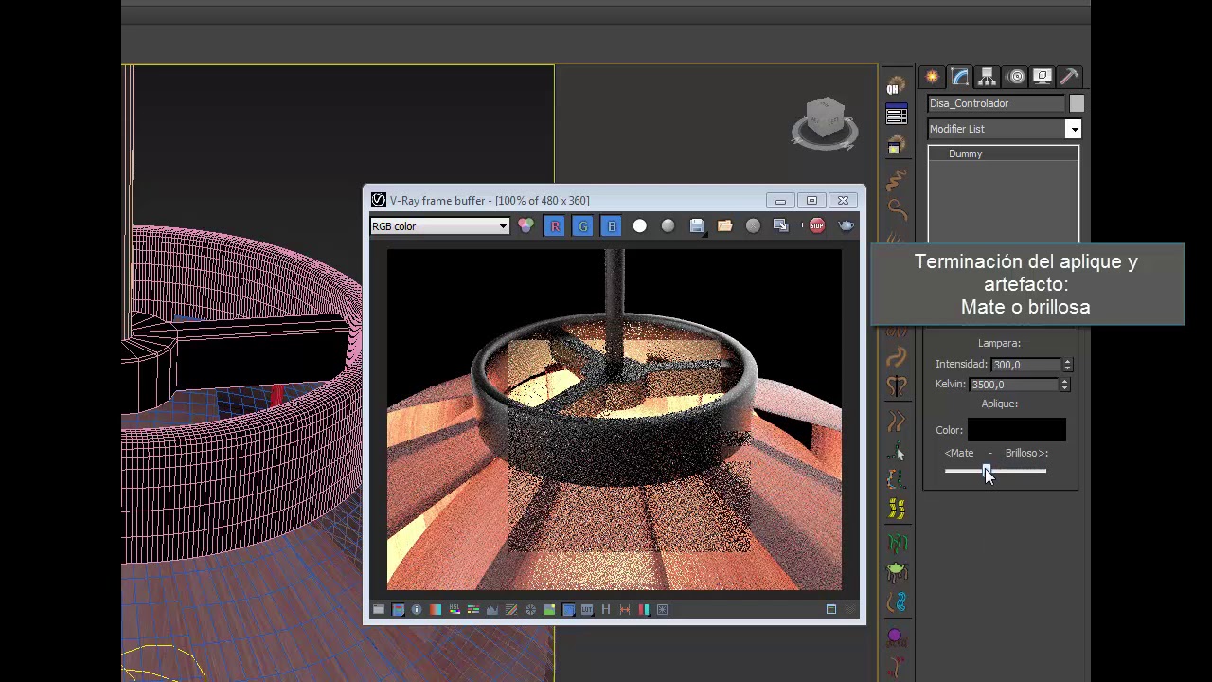Switch to alpha channel white circle
Screen dimensions: 1212x682
[640, 226]
